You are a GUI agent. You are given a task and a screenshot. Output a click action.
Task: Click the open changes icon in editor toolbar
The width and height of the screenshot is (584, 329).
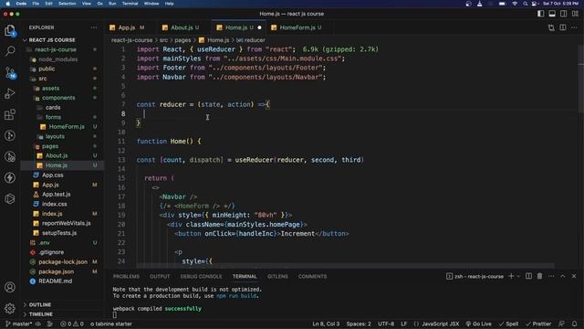click(551, 27)
